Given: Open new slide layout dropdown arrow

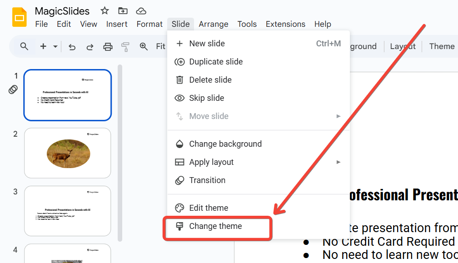Looking at the screenshot, I should [x=55, y=46].
